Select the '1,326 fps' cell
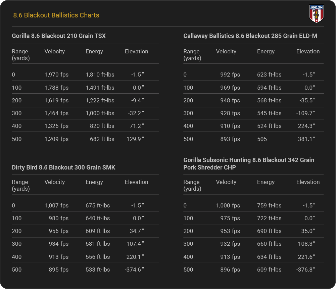This screenshot has height=289, width=336. (x=57, y=126)
